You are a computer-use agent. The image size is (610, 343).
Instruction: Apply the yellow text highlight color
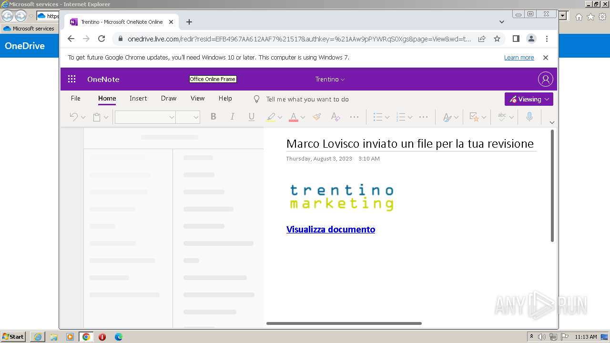(271, 117)
